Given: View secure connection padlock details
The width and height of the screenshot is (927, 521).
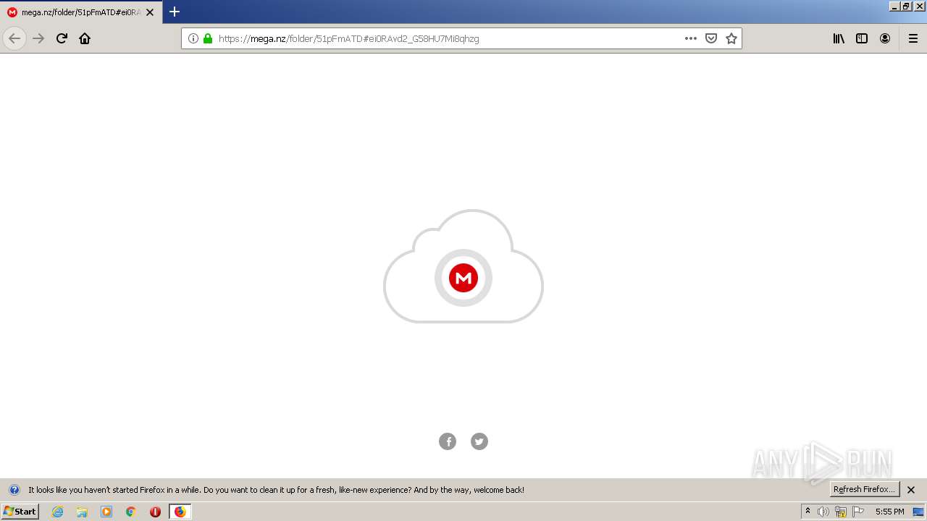Looking at the screenshot, I should pos(208,38).
